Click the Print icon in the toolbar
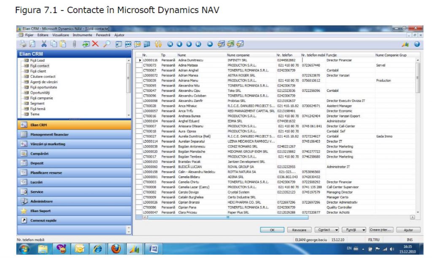This screenshot has width=432, height=258. 23,44
